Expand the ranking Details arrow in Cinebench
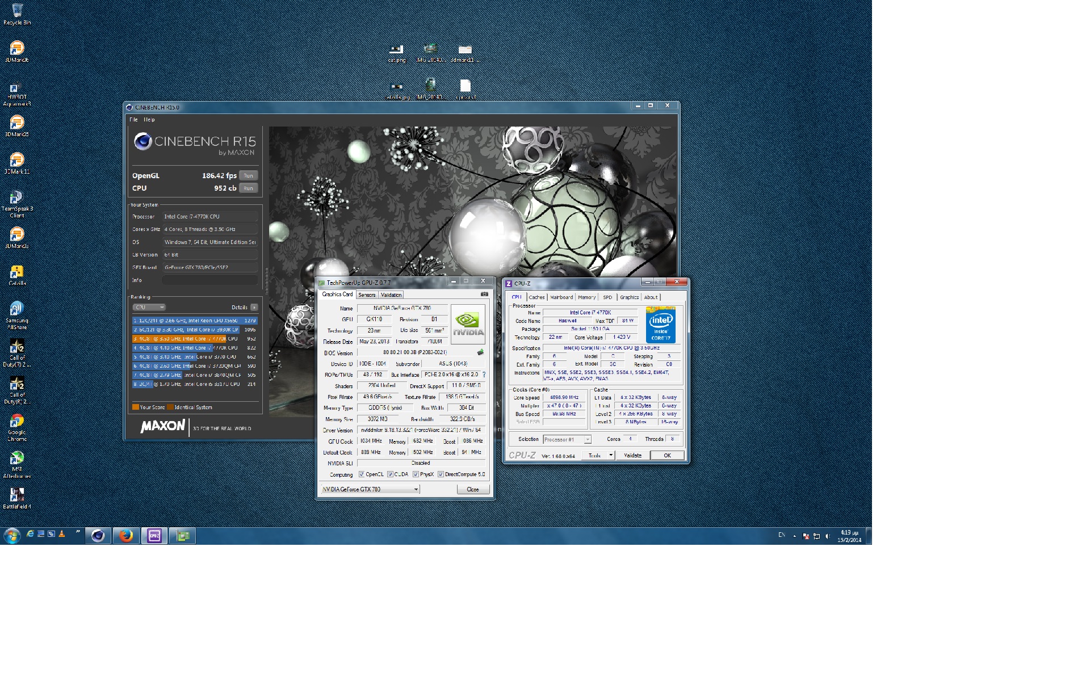The image size is (1090, 681). point(254,307)
